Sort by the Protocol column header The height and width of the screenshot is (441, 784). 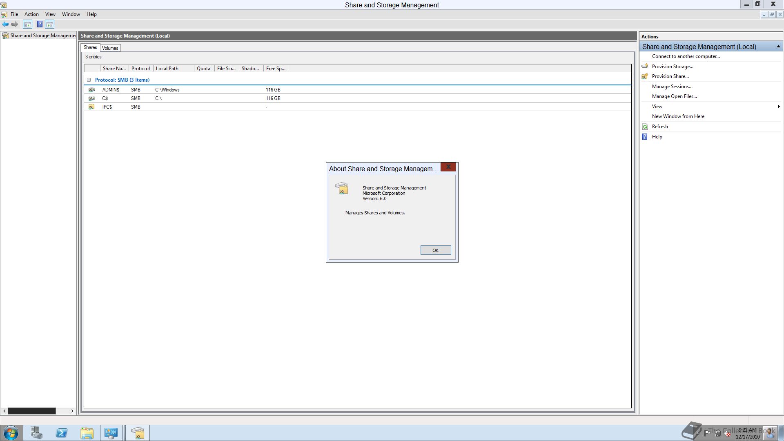tap(141, 69)
